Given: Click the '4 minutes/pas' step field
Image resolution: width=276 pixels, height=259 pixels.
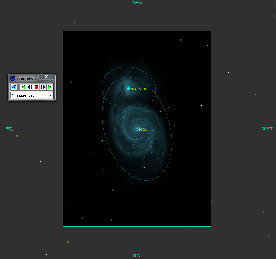Looking at the screenshot, I should pos(29,95).
